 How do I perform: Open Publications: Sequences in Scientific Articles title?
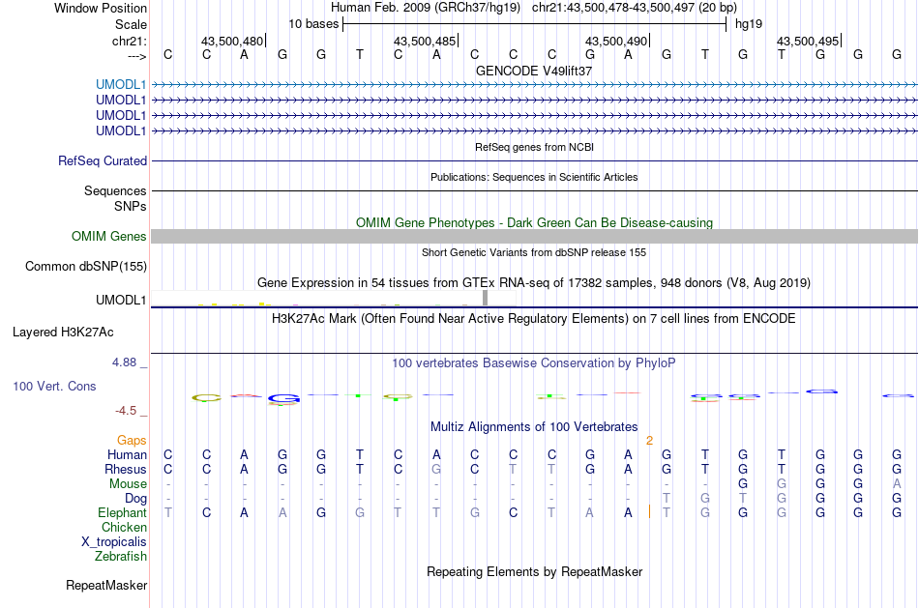pos(534,177)
